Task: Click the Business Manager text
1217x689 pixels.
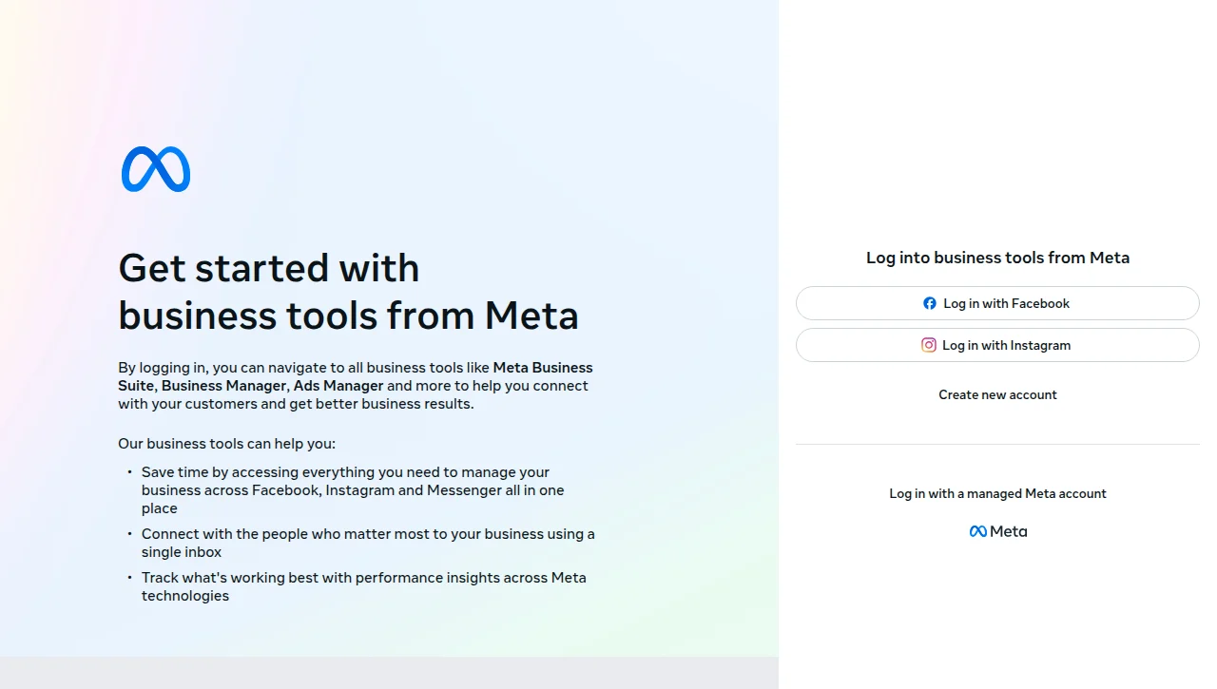Action: click(223, 385)
